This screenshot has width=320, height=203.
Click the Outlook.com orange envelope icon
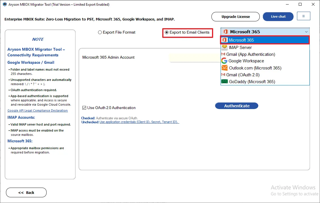click(x=225, y=68)
